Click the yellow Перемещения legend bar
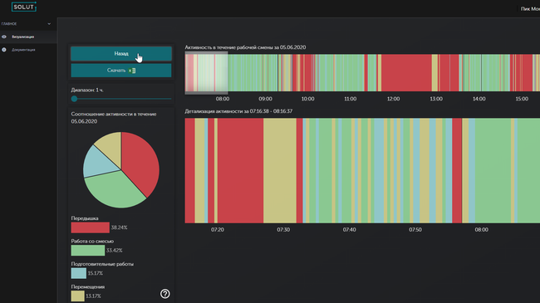Viewport: 540px width, 303px height. click(x=77, y=296)
